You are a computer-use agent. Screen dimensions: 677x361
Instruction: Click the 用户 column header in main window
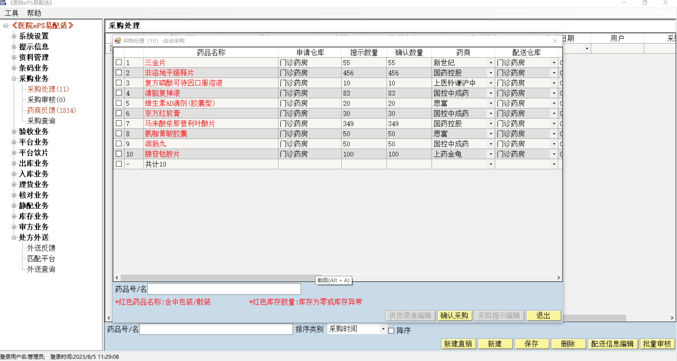pyautogui.click(x=617, y=39)
